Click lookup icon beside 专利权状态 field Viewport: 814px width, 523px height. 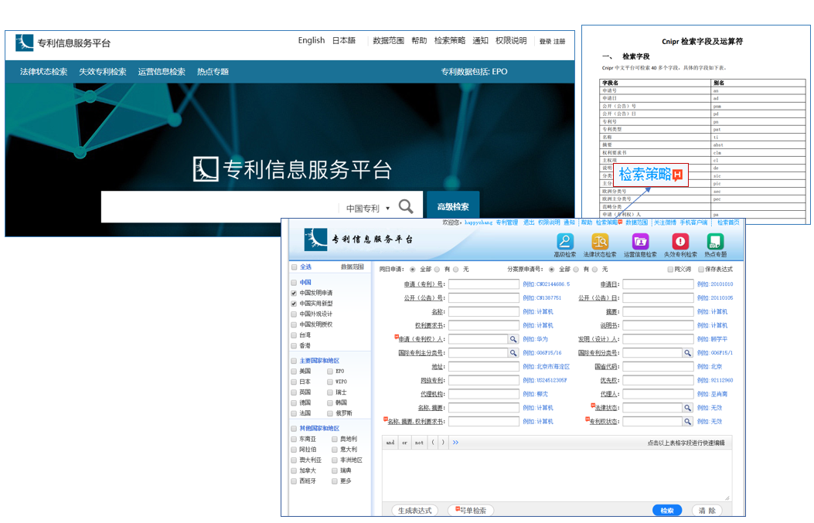point(687,421)
